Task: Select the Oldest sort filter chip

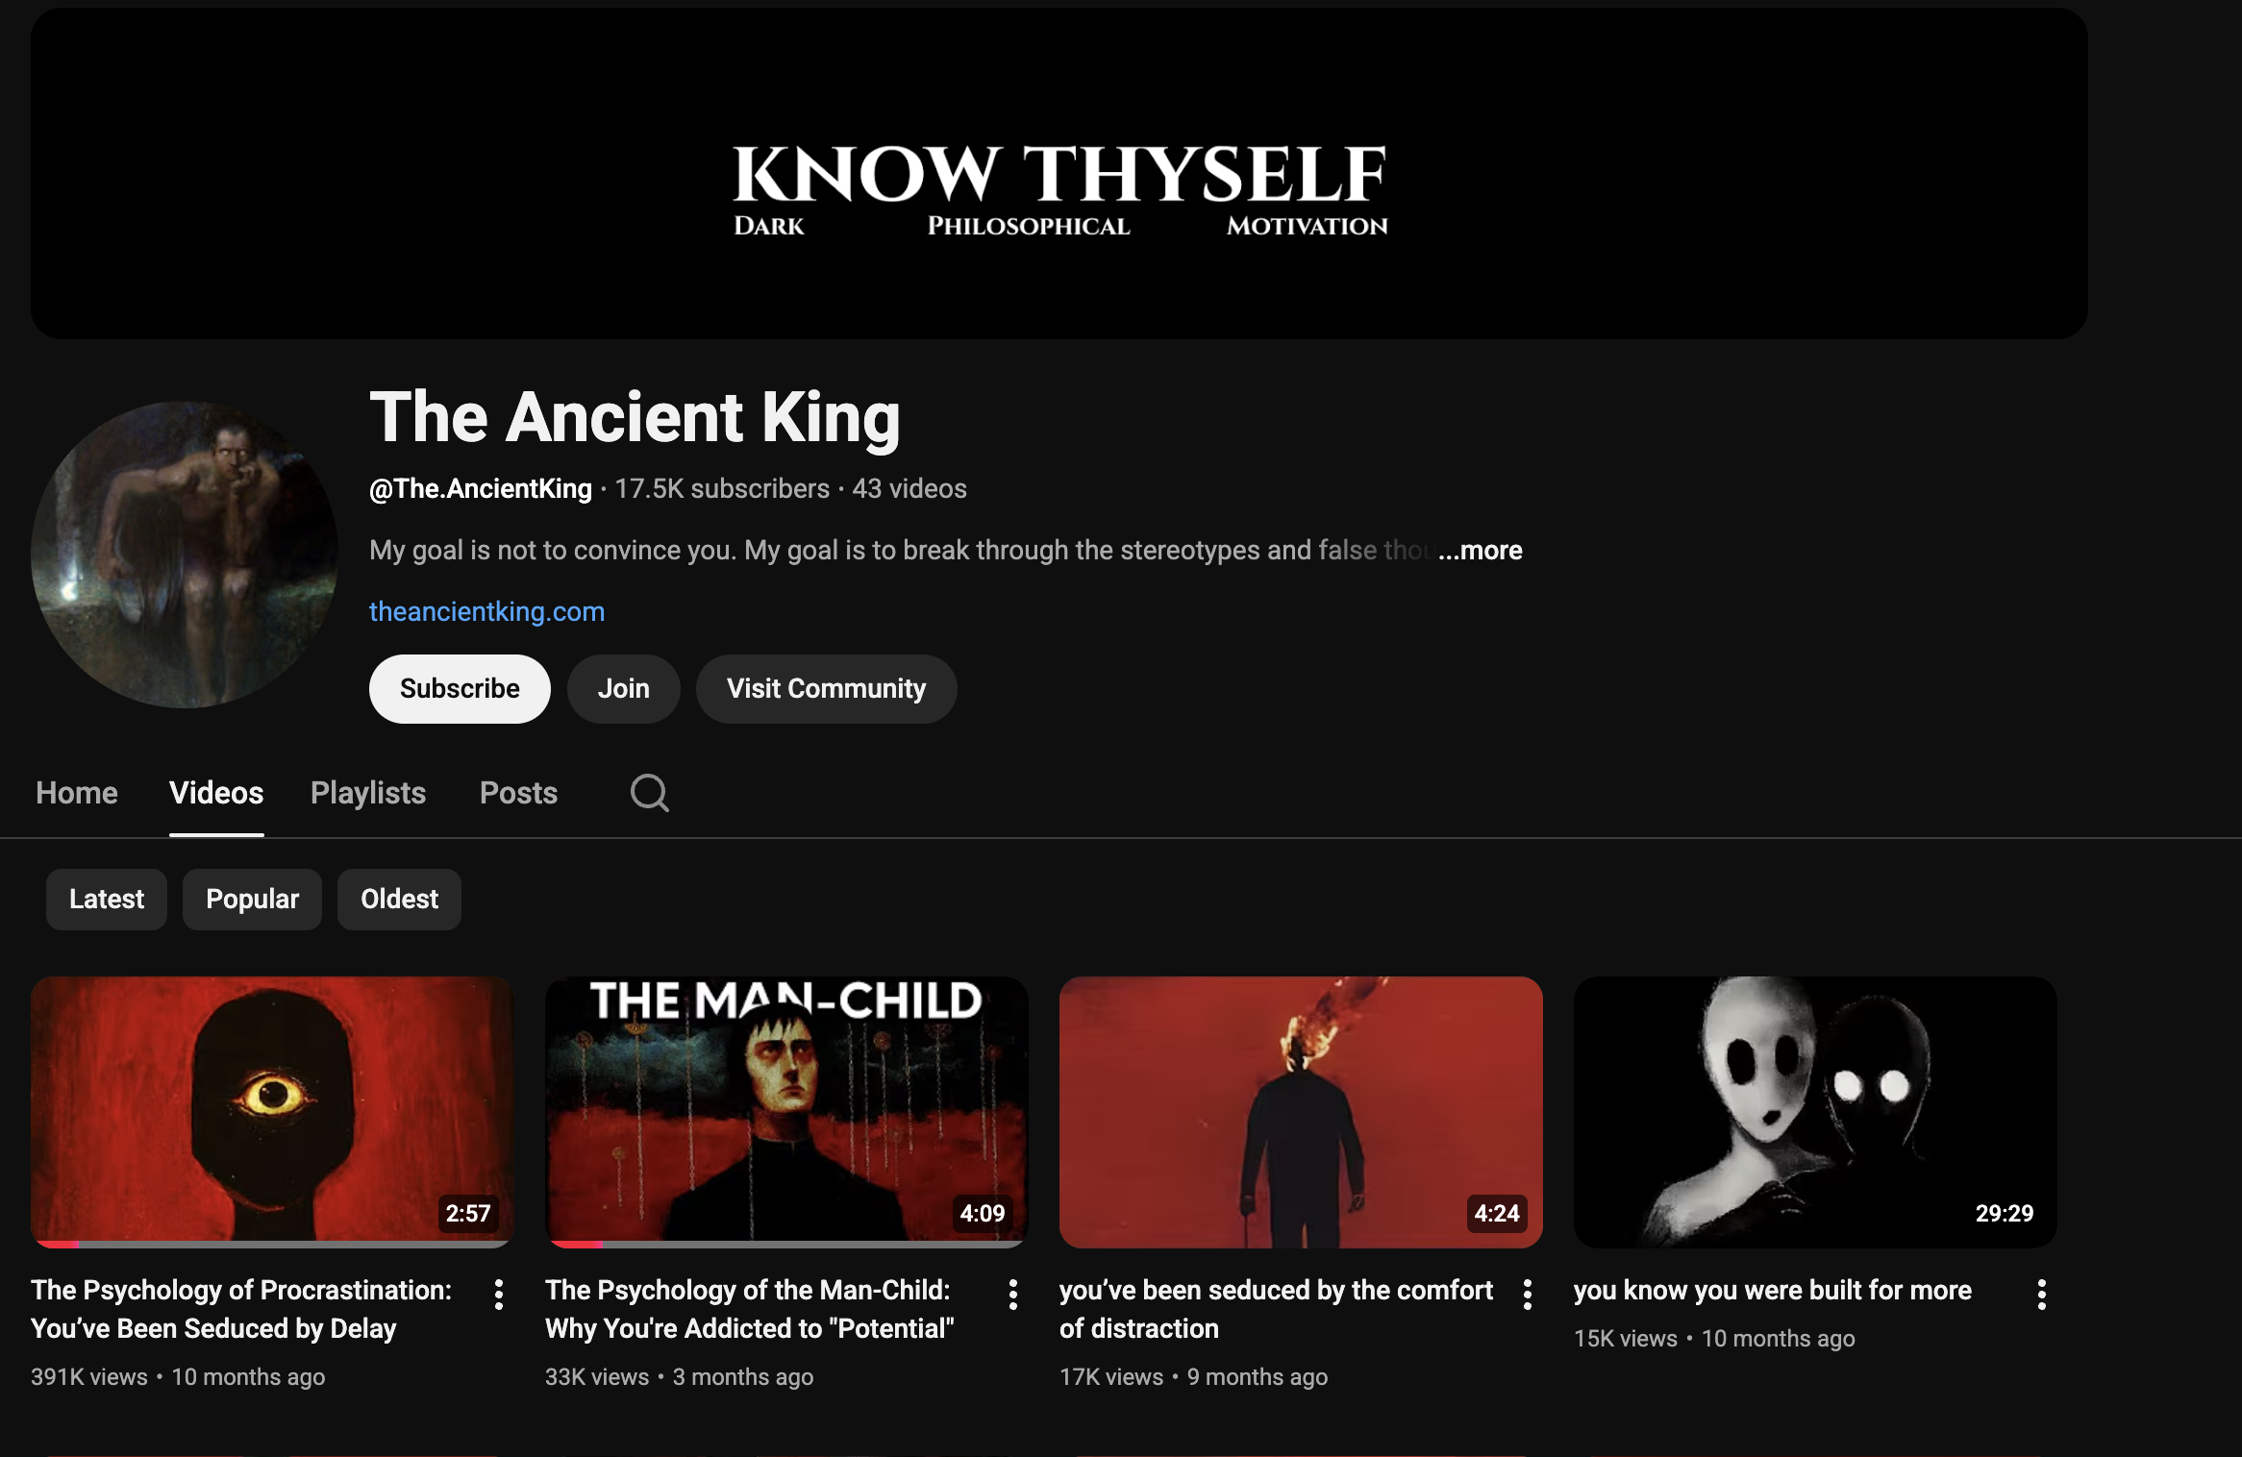Action: [399, 900]
